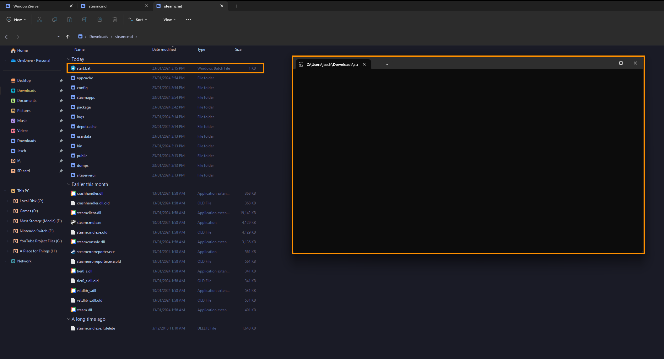Sort by the Date modified column header
664x359 pixels.
164,50
